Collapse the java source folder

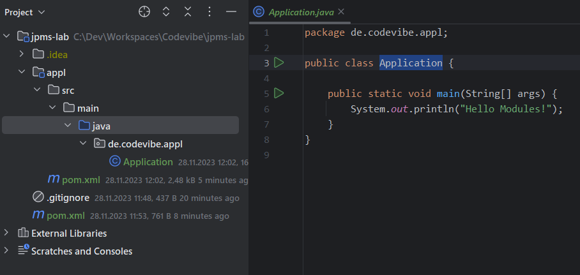pyautogui.click(x=68, y=126)
